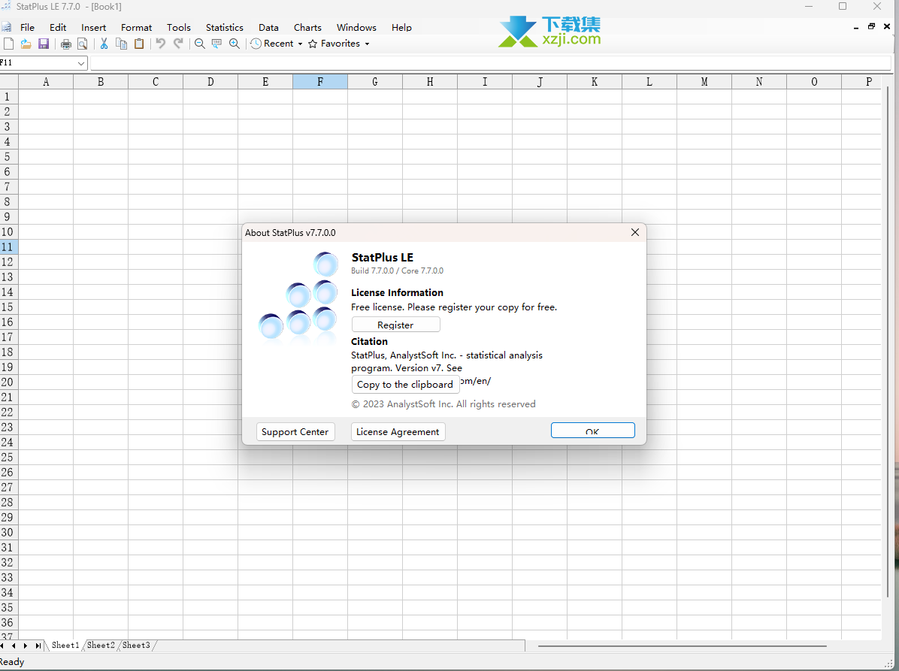Select column F header
Image resolution: width=899 pixels, height=671 pixels.
pyautogui.click(x=320, y=82)
